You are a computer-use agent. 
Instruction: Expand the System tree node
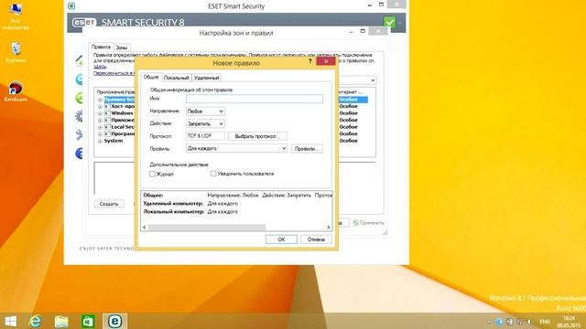point(100,141)
